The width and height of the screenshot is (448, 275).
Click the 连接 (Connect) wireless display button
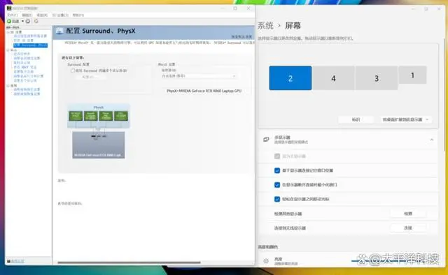coord(408,228)
